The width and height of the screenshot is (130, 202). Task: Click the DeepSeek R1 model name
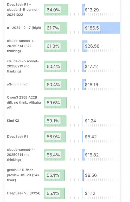(17, 136)
